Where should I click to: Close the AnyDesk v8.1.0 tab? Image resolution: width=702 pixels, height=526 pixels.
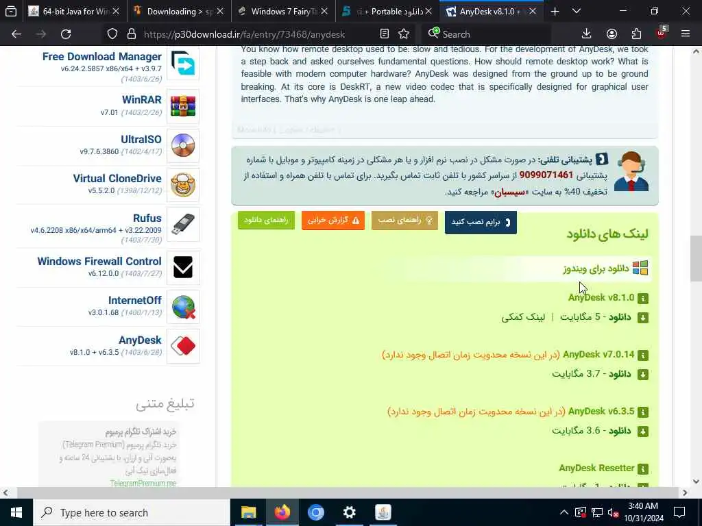(x=532, y=11)
